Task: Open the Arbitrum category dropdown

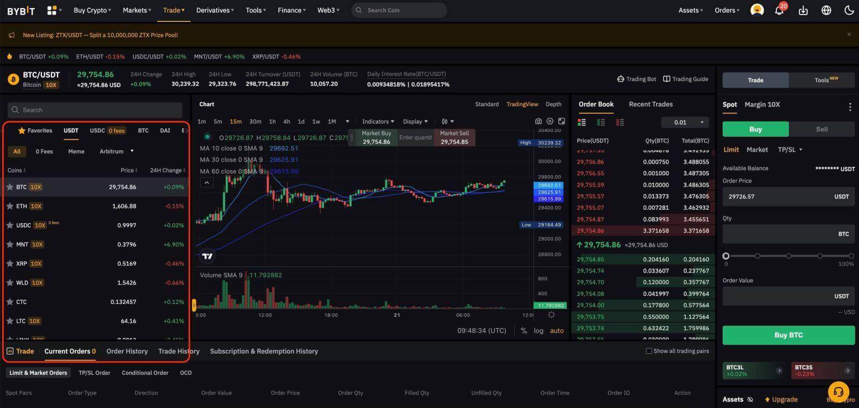Action: click(117, 152)
